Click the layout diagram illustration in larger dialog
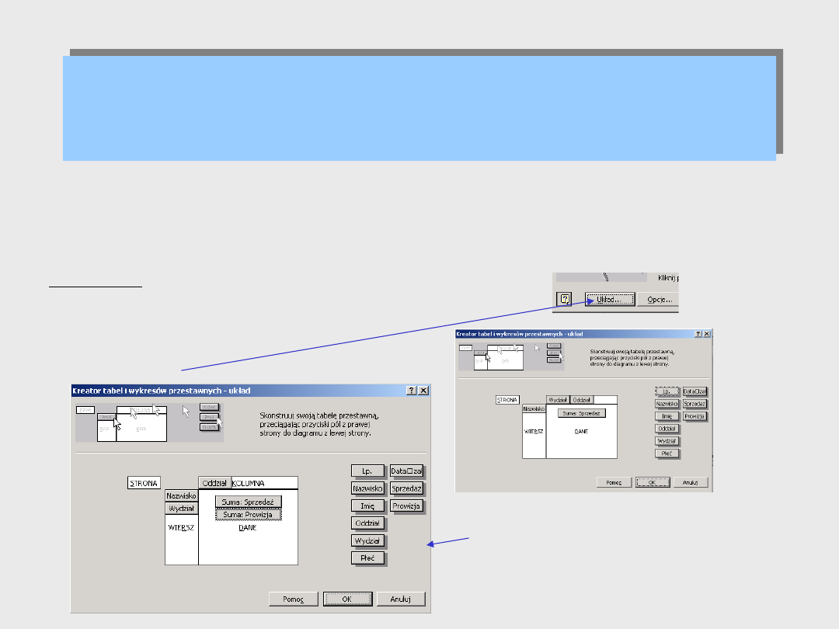Image resolution: width=839 pixels, height=629 pixels. (x=148, y=422)
